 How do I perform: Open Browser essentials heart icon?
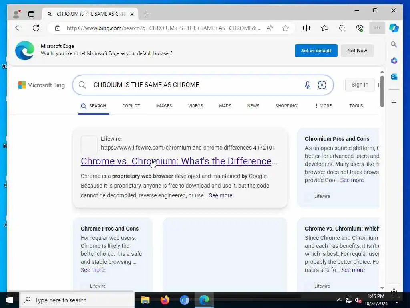(360, 28)
